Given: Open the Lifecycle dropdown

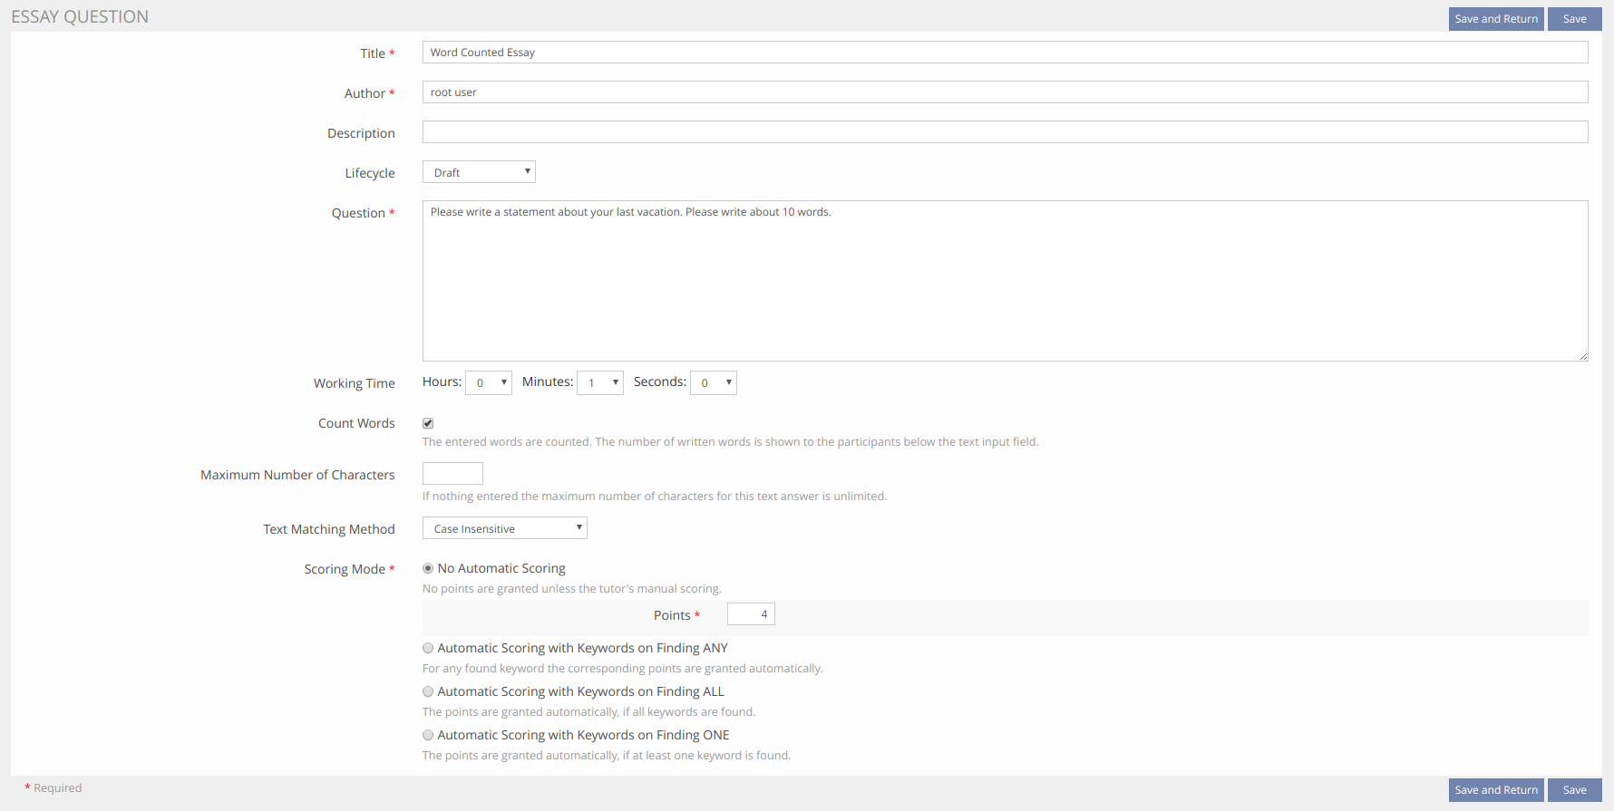Looking at the screenshot, I should tap(479, 172).
